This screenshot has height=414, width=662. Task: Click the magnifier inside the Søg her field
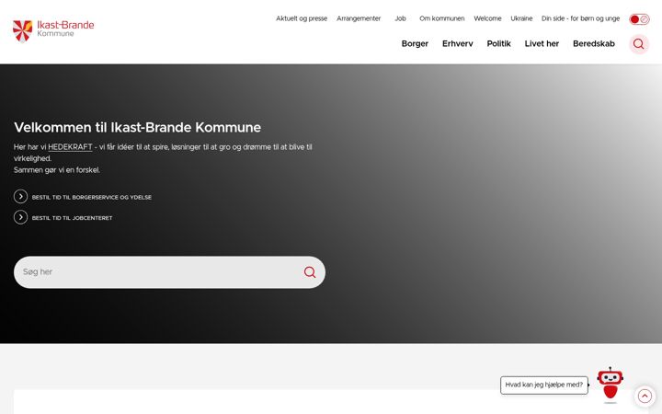[310, 272]
